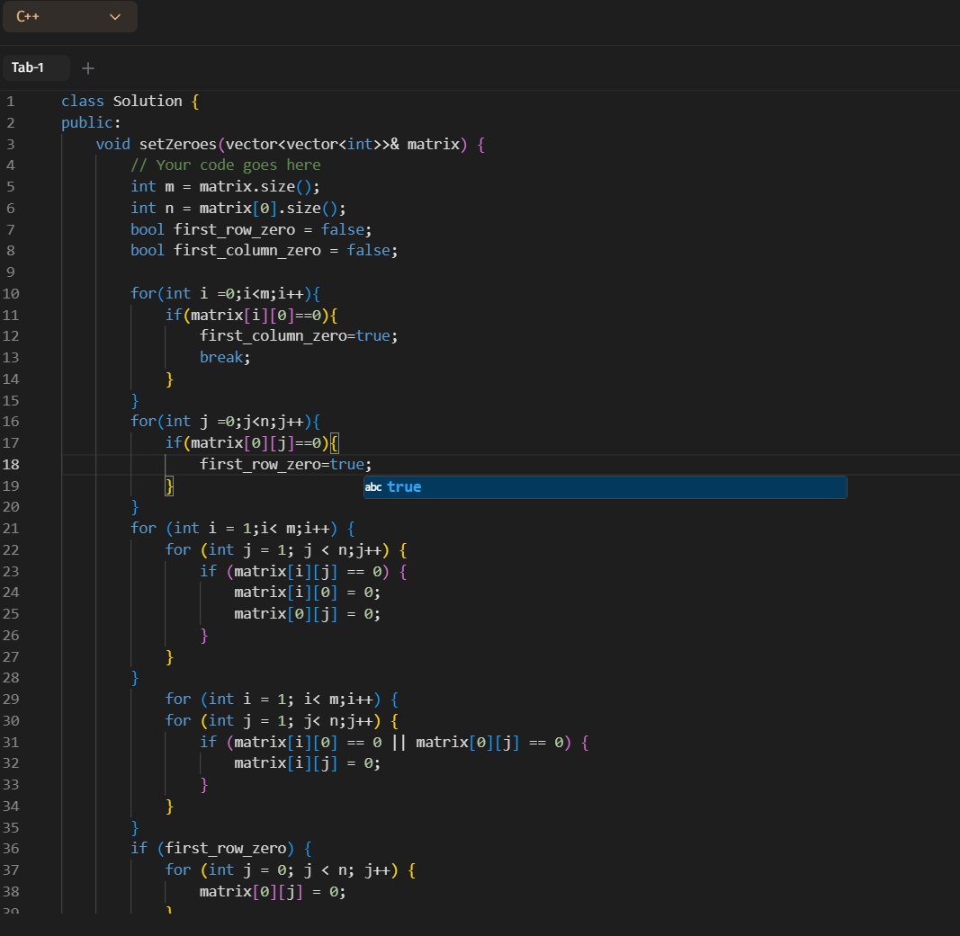Click 'first_row_zero=true;' on line 18
960x936 pixels.
pos(285,464)
